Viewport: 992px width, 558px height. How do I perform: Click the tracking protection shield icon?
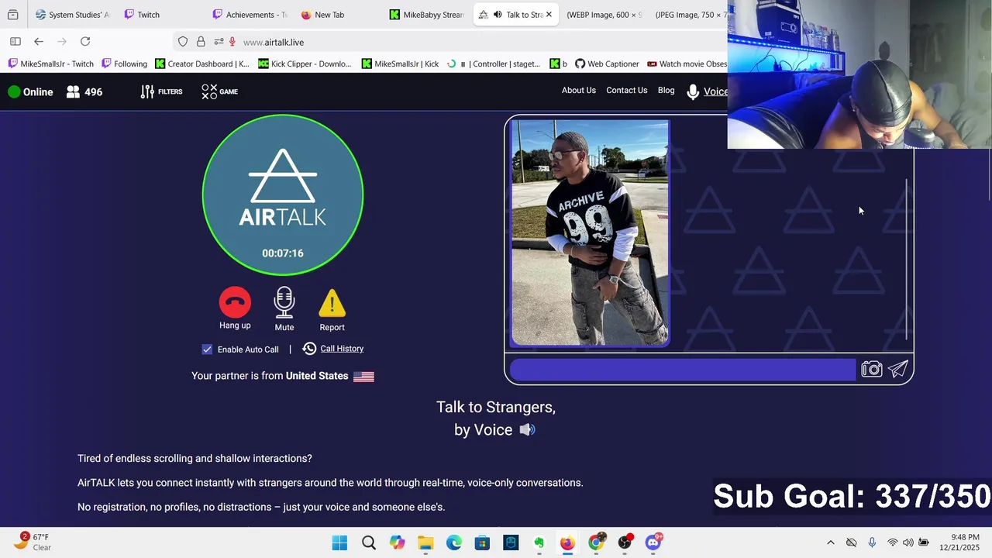coord(183,42)
